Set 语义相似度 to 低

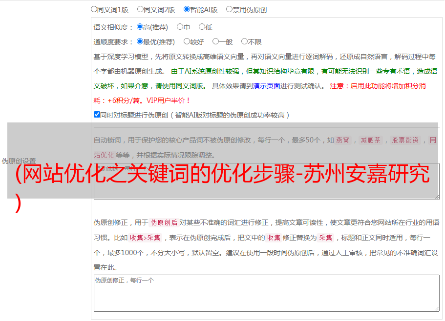click(x=202, y=27)
